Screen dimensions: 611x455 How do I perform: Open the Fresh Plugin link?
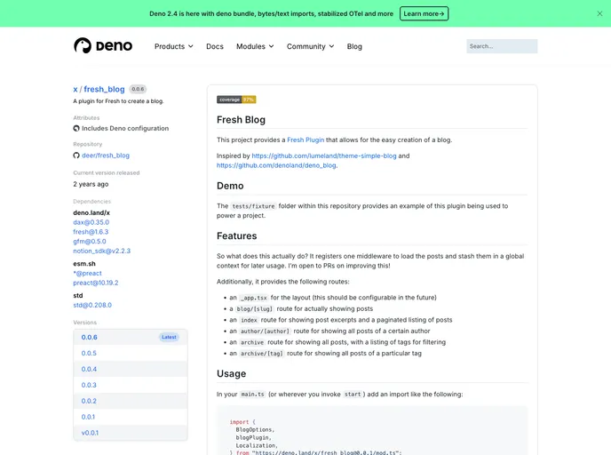point(305,140)
